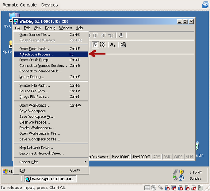Screen dimensions: 210x191
Task: Collapse the open File menu
Action: pos(17,28)
